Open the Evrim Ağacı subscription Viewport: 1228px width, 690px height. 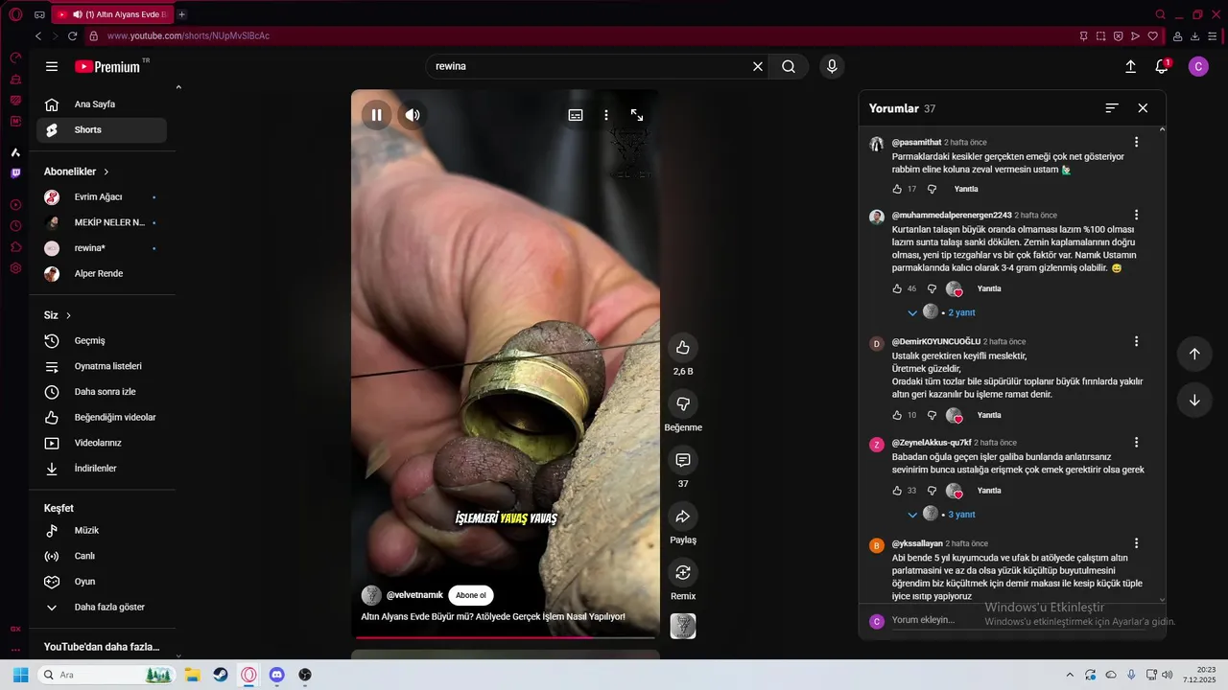point(102,197)
